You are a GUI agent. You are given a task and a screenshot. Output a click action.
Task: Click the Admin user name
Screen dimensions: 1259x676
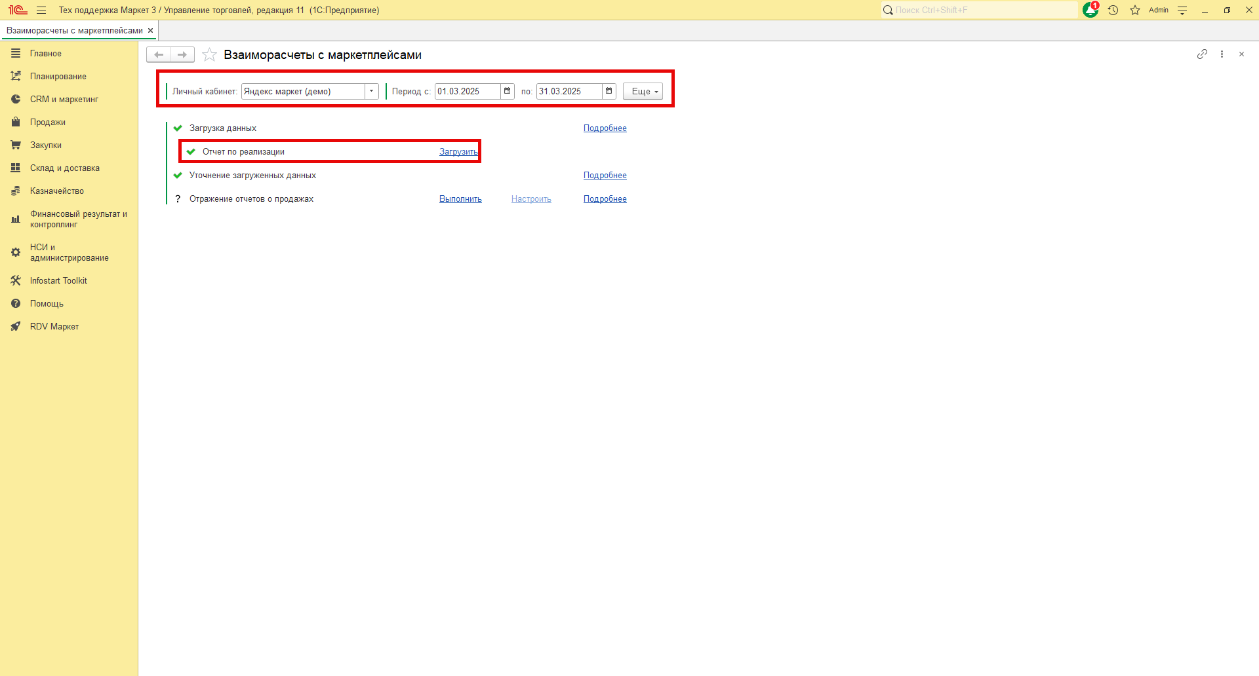click(x=1159, y=10)
